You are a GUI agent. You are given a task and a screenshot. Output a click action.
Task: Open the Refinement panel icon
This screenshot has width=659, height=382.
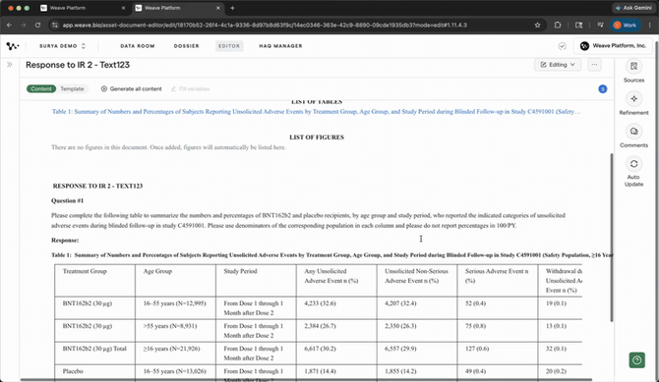pyautogui.click(x=633, y=98)
